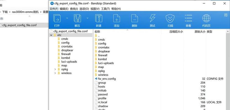Select cmdc folder in file list

(102, 40)
